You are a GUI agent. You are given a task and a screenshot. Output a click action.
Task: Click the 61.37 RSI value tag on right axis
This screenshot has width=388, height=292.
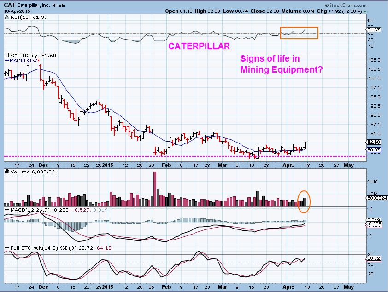(x=374, y=29)
